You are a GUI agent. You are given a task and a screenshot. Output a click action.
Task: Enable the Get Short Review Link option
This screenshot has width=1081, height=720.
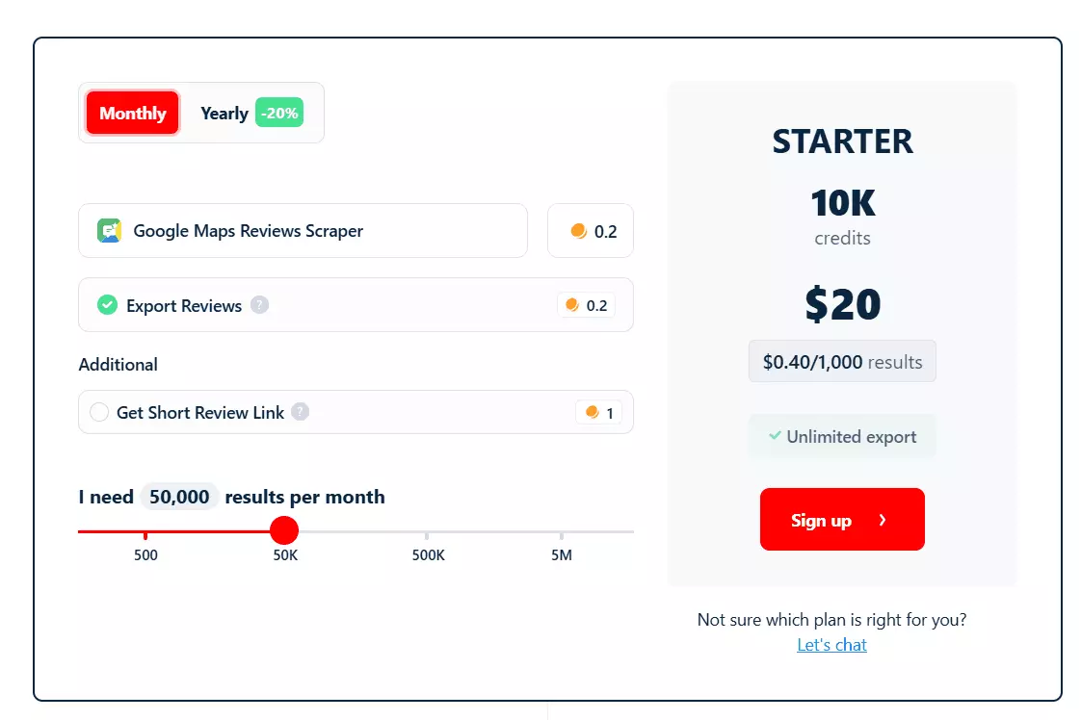pos(99,412)
